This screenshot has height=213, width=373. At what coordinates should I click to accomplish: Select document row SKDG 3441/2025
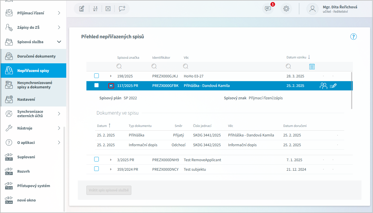pyautogui.click(x=219, y=135)
